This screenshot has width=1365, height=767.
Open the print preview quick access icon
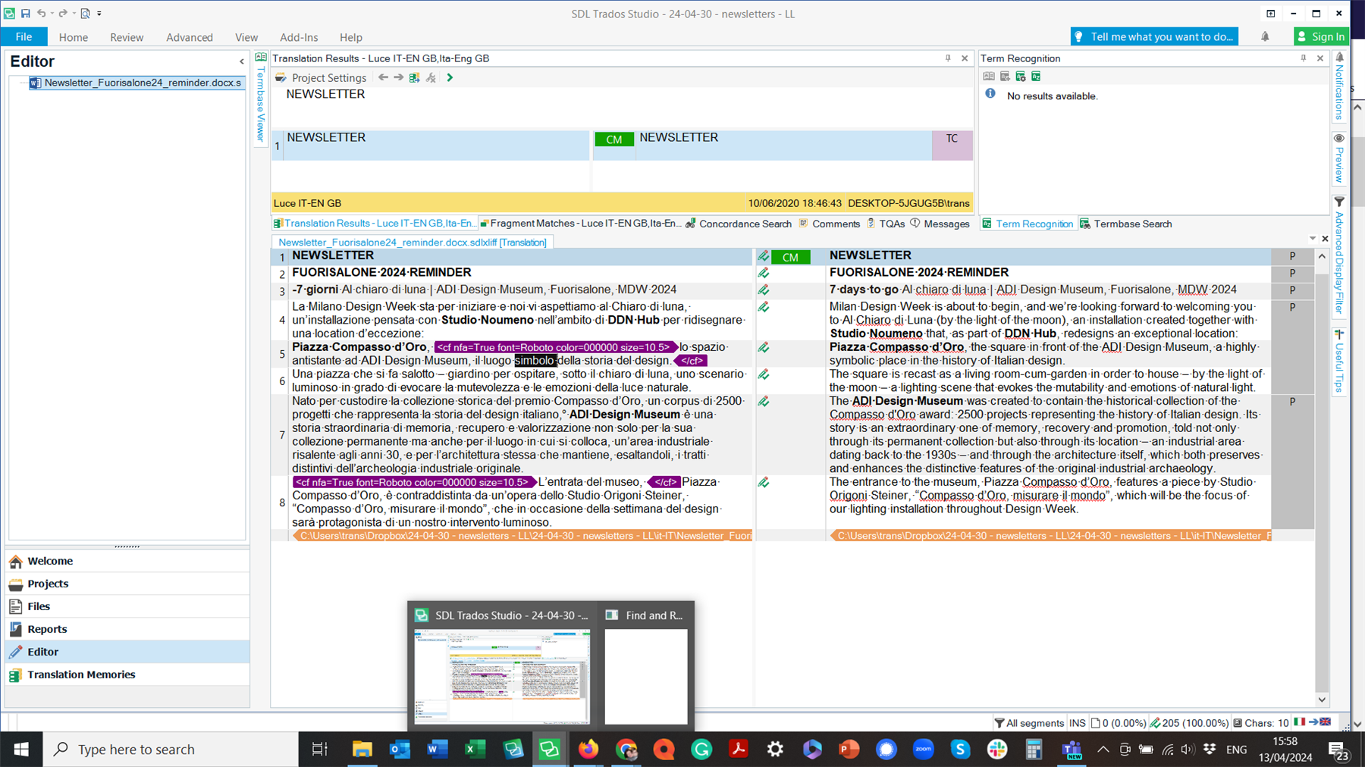[x=85, y=14]
